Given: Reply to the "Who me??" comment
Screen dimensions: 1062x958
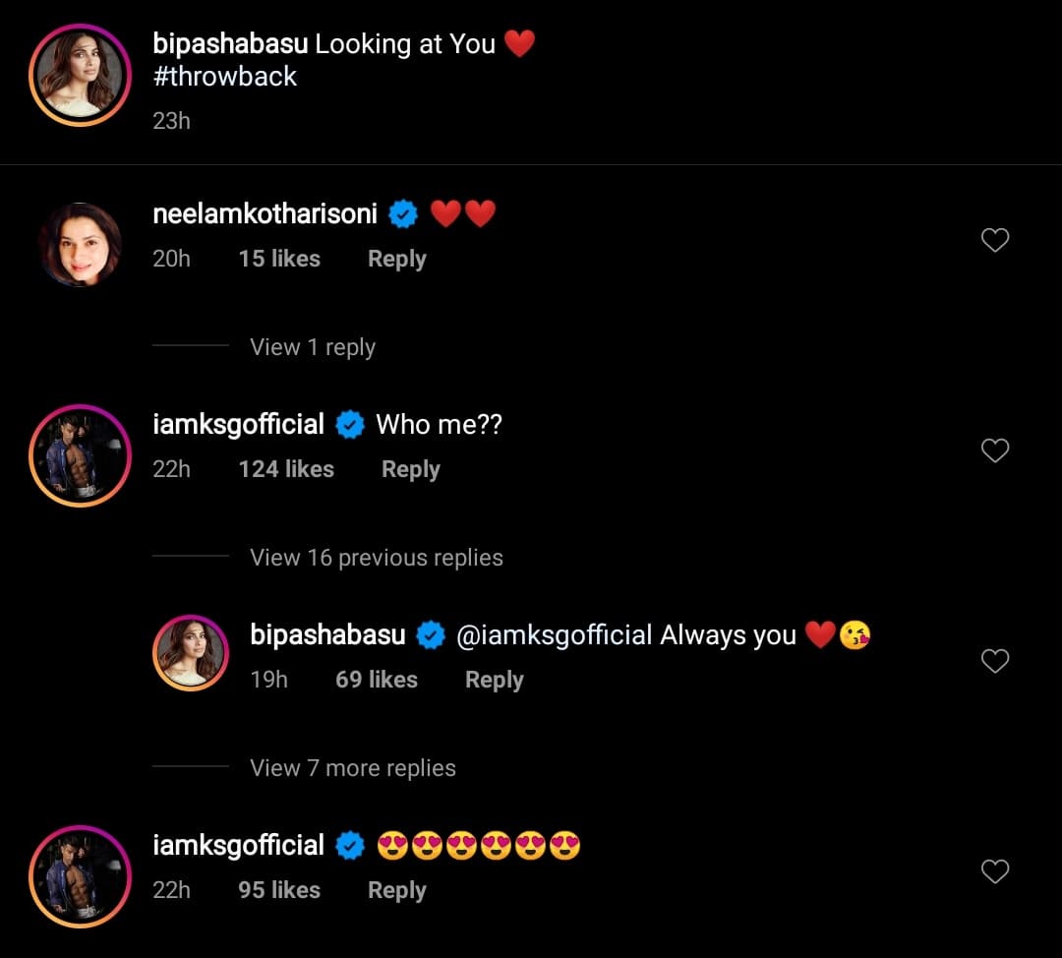Looking at the screenshot, I should tap(410, 469).
